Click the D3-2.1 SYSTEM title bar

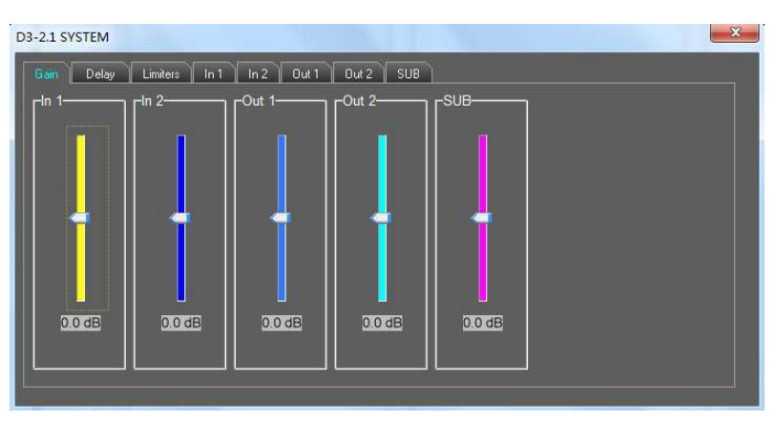382,36
